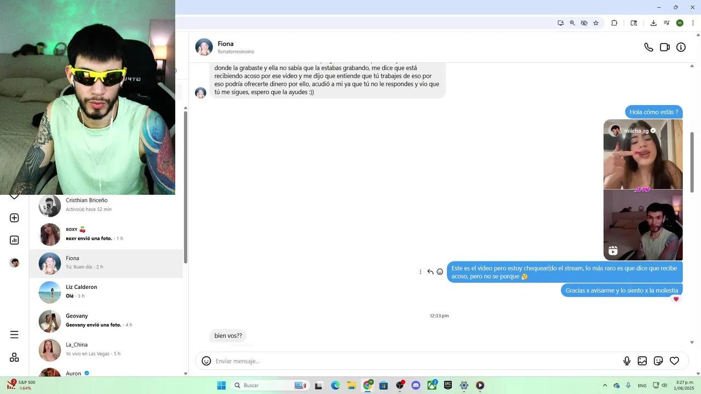Click the heart reaction under 'Gracias x avisarme'
The image size is (701, 394).
pos(676,299)
